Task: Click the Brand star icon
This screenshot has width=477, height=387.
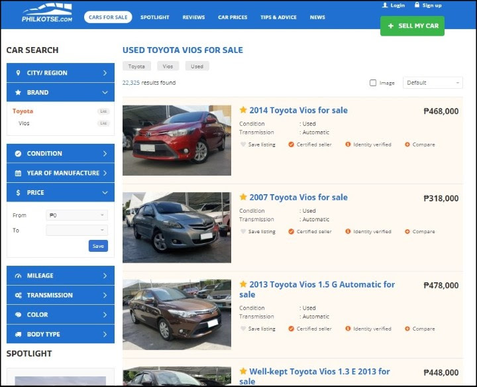Action: click(19, 92)
